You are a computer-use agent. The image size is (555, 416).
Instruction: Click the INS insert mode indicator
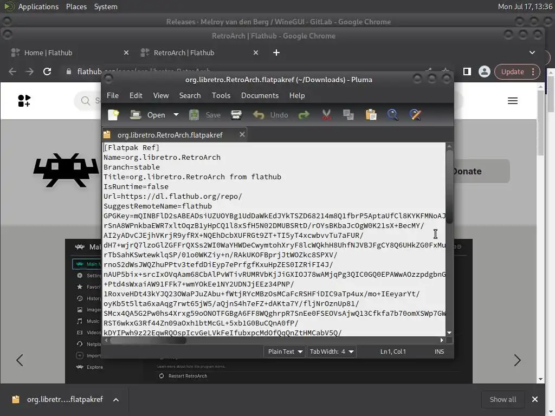pos(439,352)
